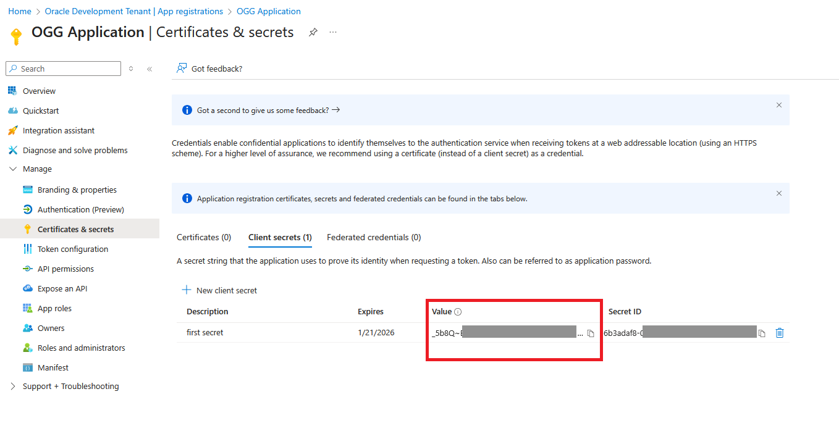Switch to the Certificates (0) tab

204,237
